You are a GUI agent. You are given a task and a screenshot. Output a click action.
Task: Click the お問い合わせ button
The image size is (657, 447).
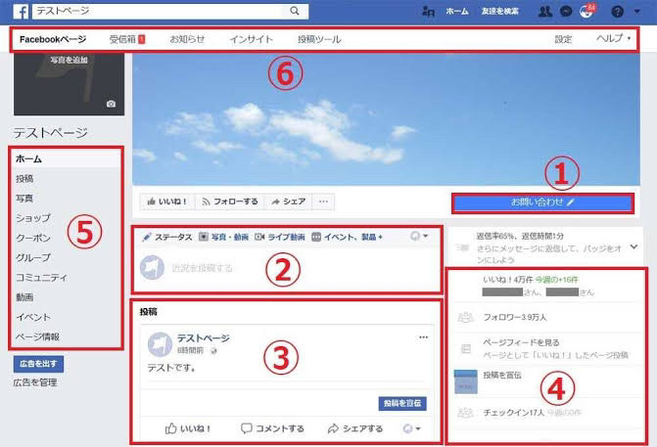pos(542,203)
